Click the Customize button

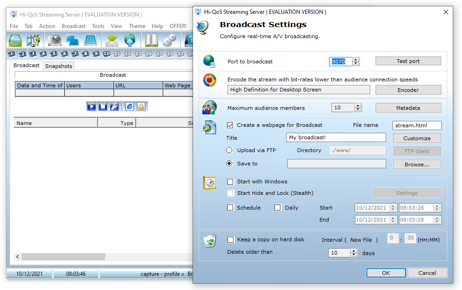point(417,138)
